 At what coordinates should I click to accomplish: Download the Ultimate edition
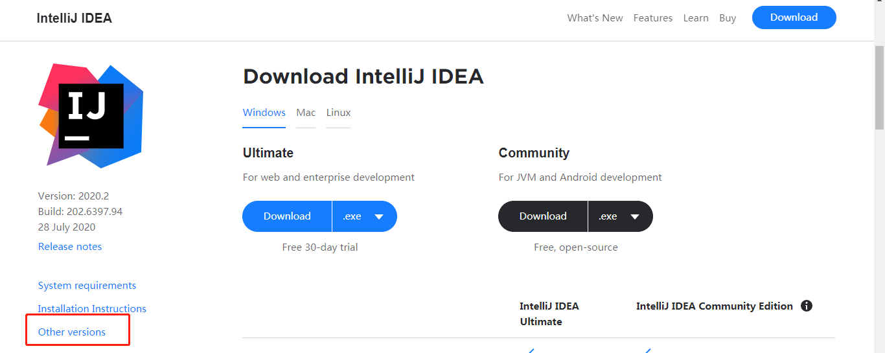[287, 216]
